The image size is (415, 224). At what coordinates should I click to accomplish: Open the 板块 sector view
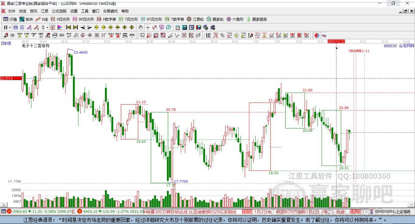tap(26, 19)
